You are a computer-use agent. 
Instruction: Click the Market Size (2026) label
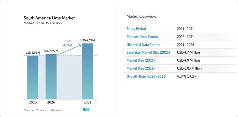click(140, 60)
